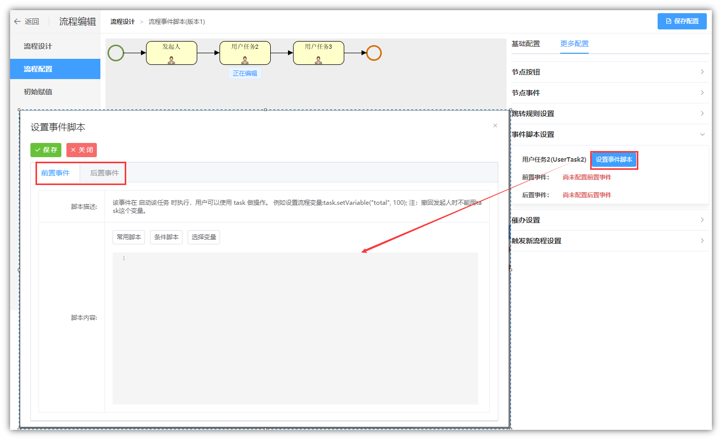Click the 尚未配置后置事件 status text
Screen dimensions: 722x440
[587, 195]
